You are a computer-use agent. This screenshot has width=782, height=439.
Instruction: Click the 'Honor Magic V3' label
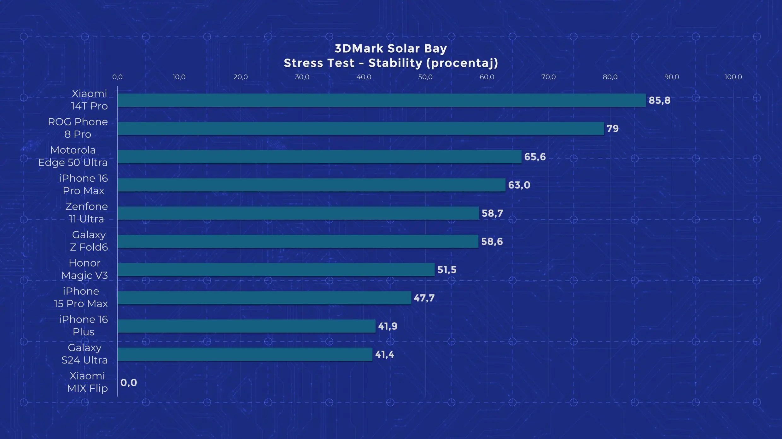pos(85,269)
